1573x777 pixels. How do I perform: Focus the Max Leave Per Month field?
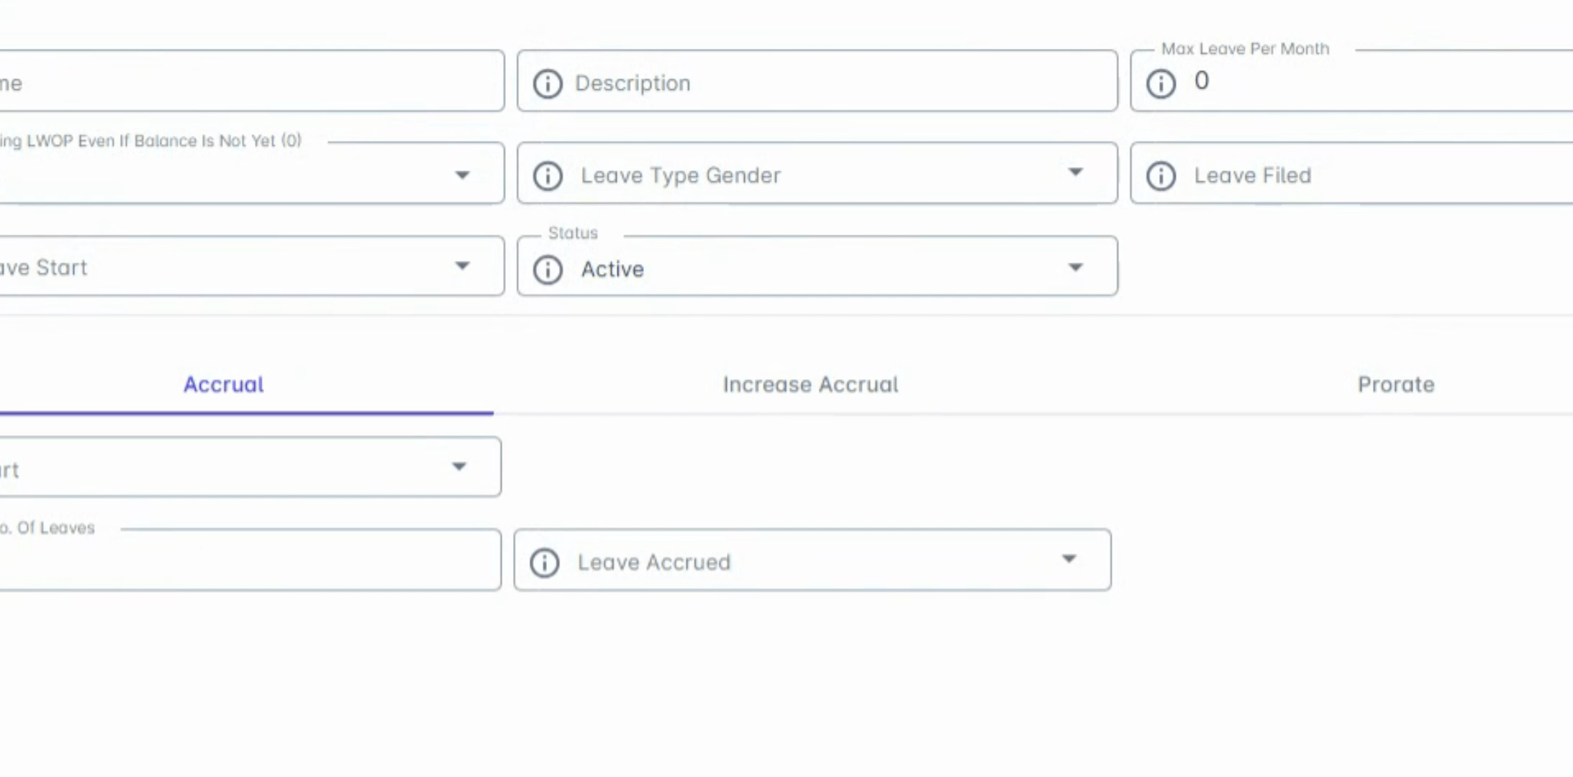point(1367,82)
